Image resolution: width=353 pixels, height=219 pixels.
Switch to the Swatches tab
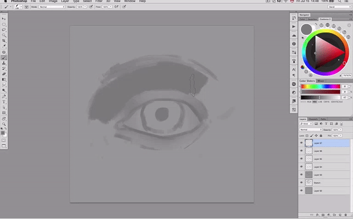tap(312, 19)
